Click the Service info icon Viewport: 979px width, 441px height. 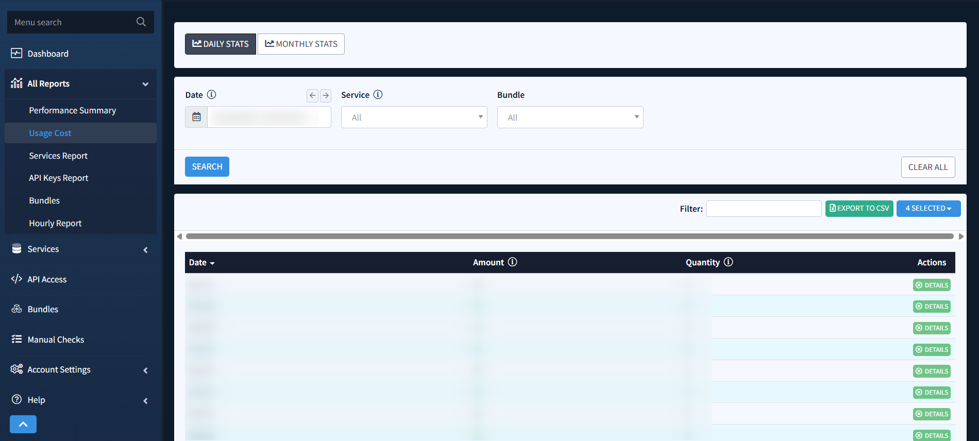tap(378, 95)
